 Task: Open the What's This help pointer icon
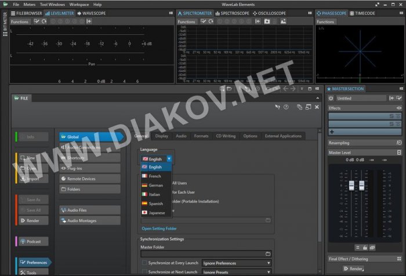tap(277, 107)
